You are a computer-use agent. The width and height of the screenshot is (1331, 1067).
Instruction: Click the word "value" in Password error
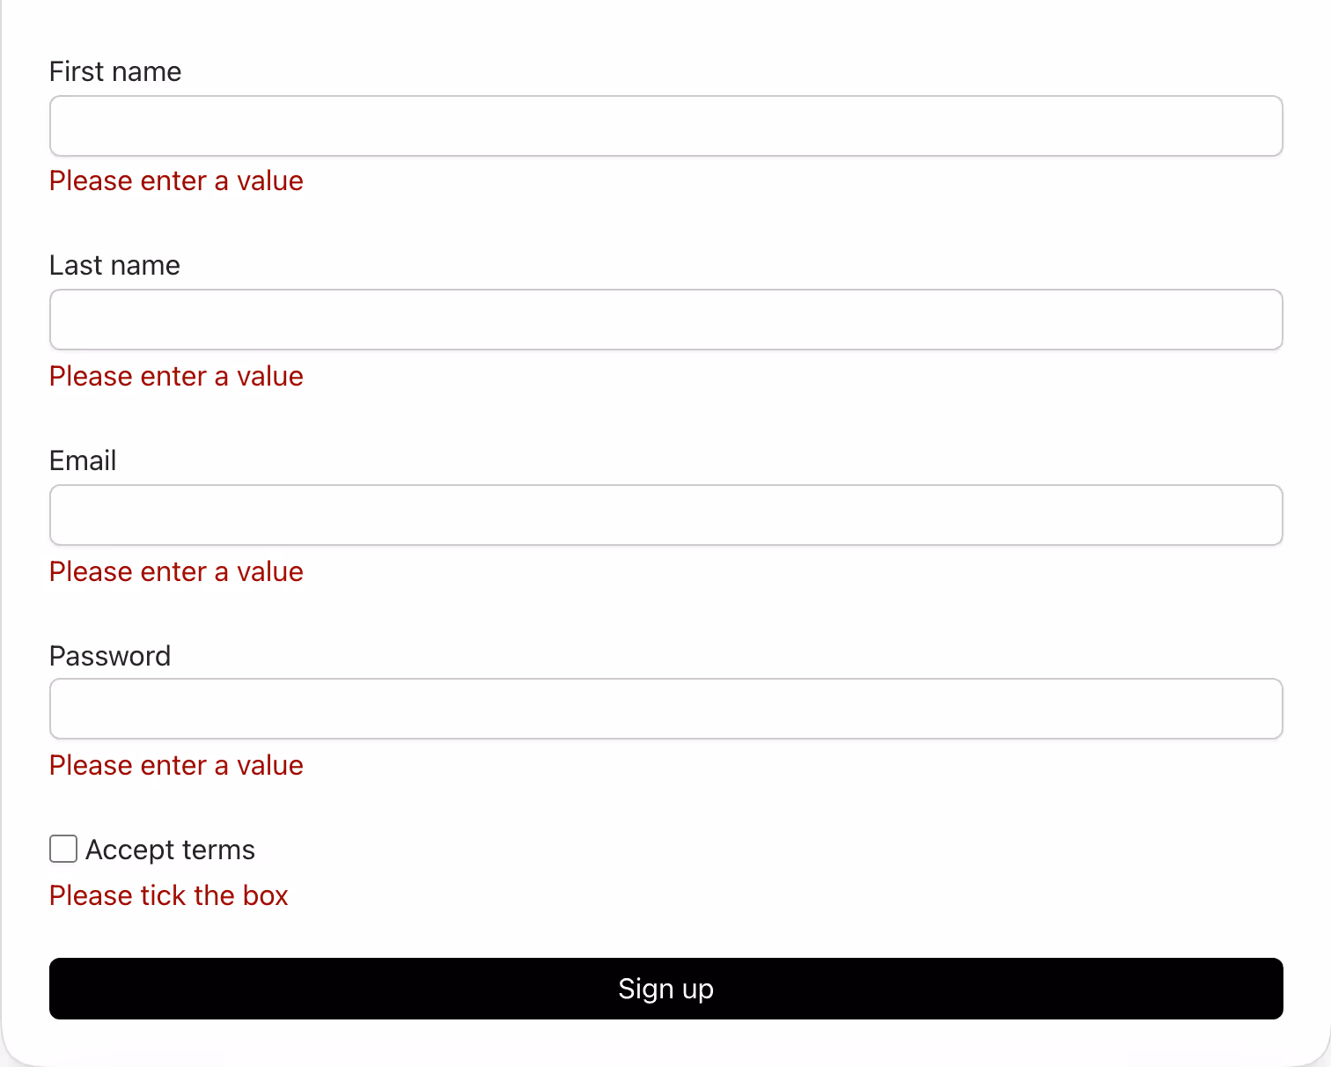[270, 765]
